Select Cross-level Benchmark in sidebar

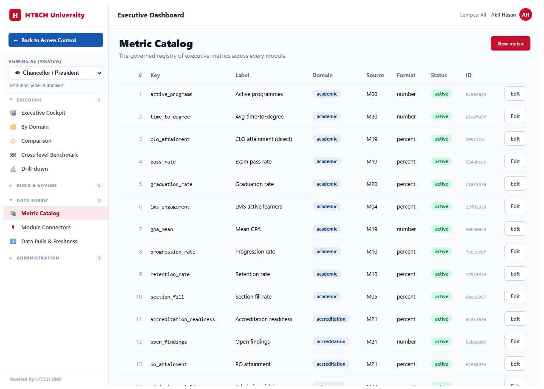(x=56, y=155)
